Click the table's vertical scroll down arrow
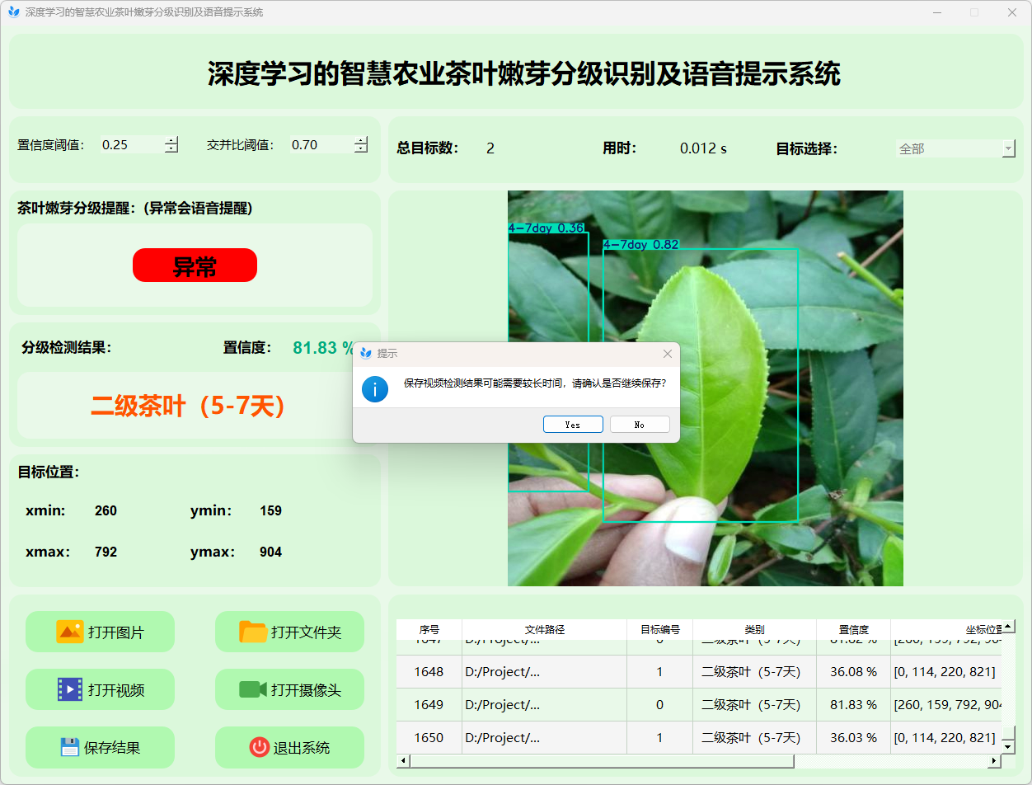 [1007, 746]
